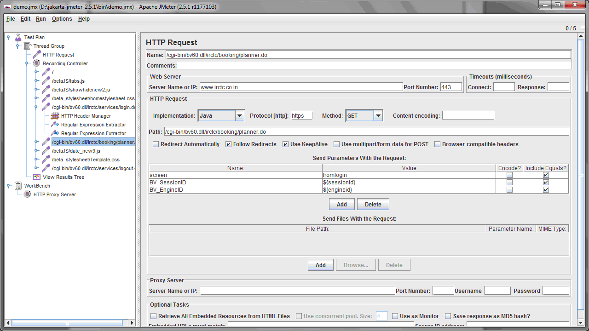Screen dimensions: 589x331
Task: Open the File menu
Action: pos(11,19)
